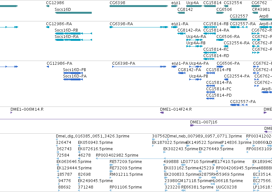Screen dimensions: 272x192
Task: Click transcript CG15814-RB
Action: point(210,27)
